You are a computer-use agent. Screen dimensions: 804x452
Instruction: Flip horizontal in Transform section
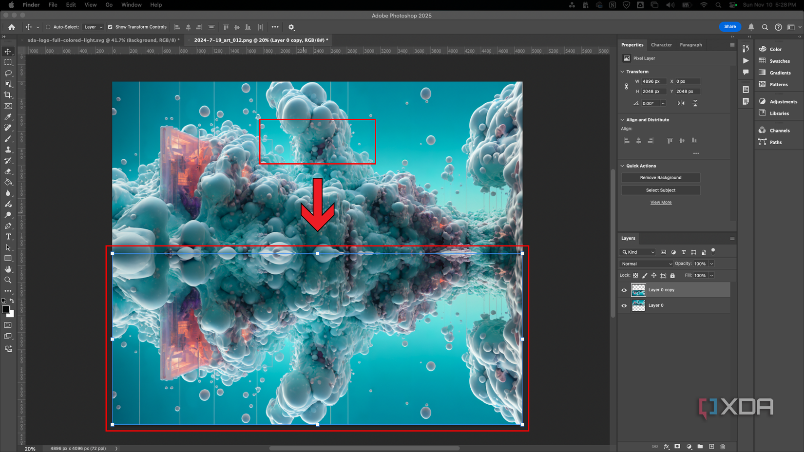[681, 103]
